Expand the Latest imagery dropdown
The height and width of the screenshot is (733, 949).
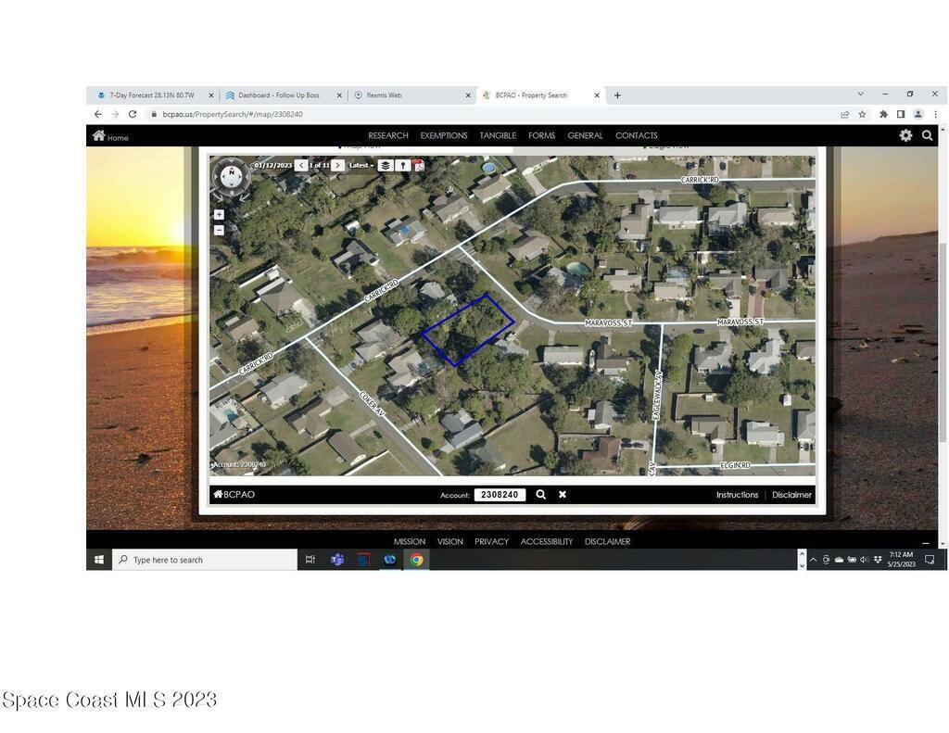pyautogui.click(x=361, y=165)
